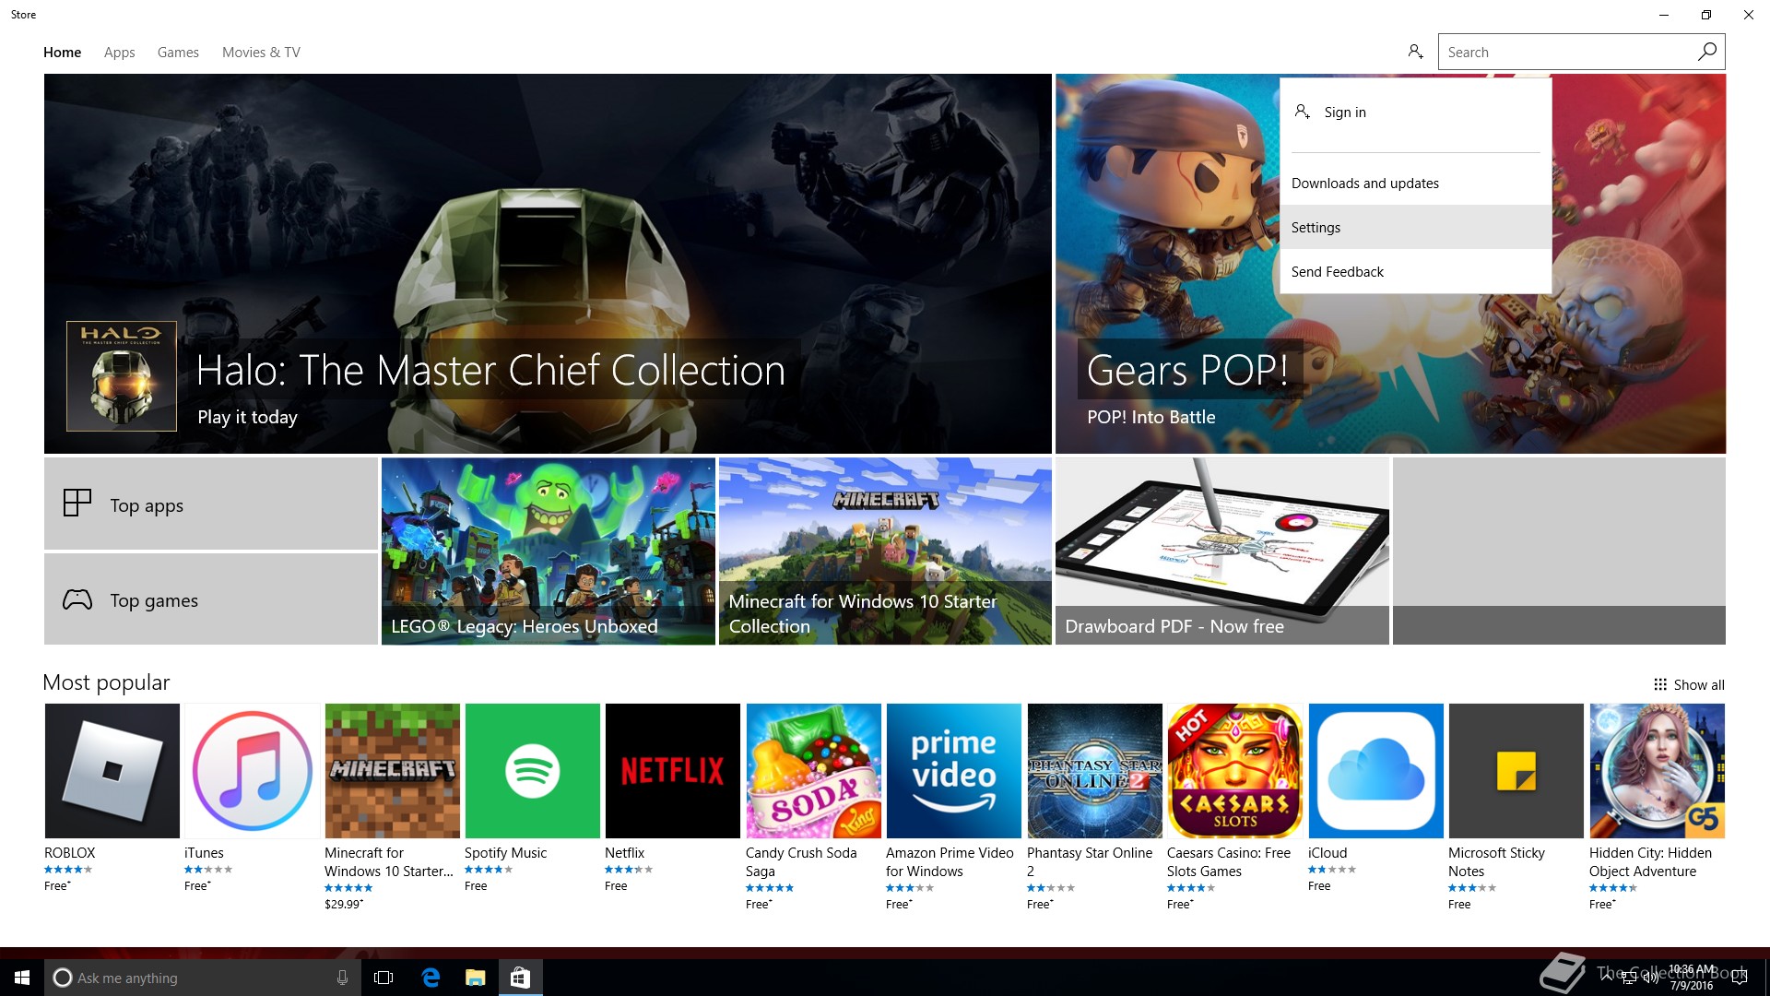Image resolution: width=1770 pixels, height=996 pixels.
Task: Open the Netflix app icon
Action: [x=672, y=771]
